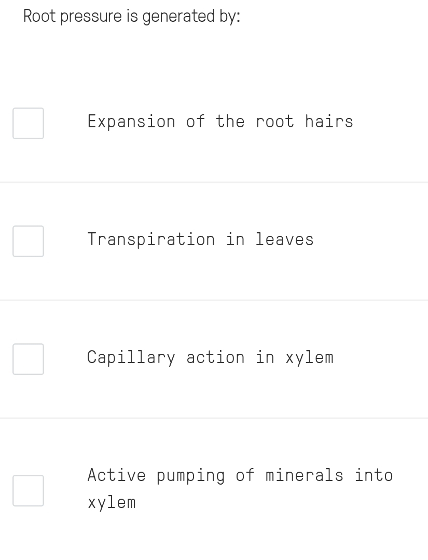Select the answer Capillary action in xylem
The width and height of the screenshot is (428, 560).
(x=211, y=357)
